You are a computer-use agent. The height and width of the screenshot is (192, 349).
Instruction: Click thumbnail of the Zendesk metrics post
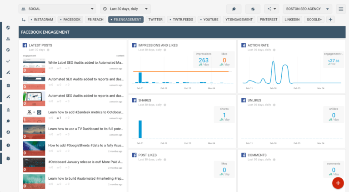[x=34, y=116]
